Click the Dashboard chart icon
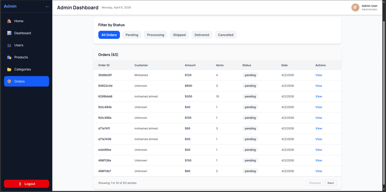The width and height of the screenshot is (386, 192). 9,33
